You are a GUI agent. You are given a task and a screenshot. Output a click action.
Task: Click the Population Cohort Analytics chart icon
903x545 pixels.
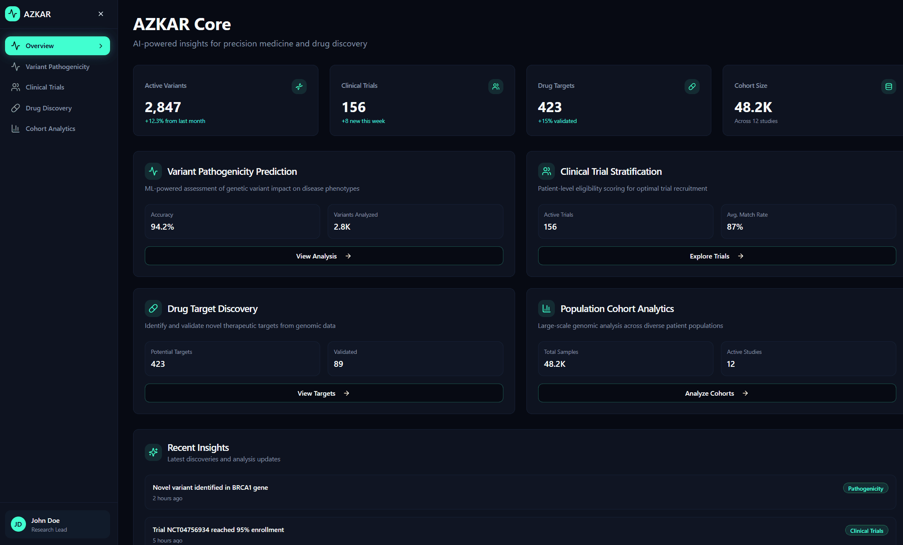pos(546,309)
